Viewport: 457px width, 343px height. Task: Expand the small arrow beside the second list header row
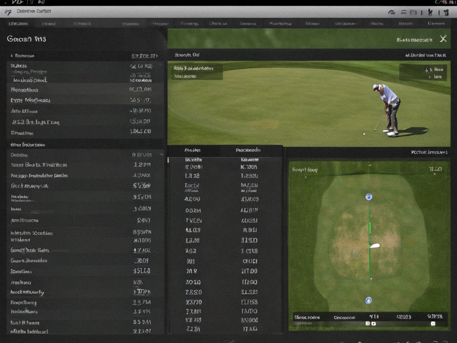162,155
